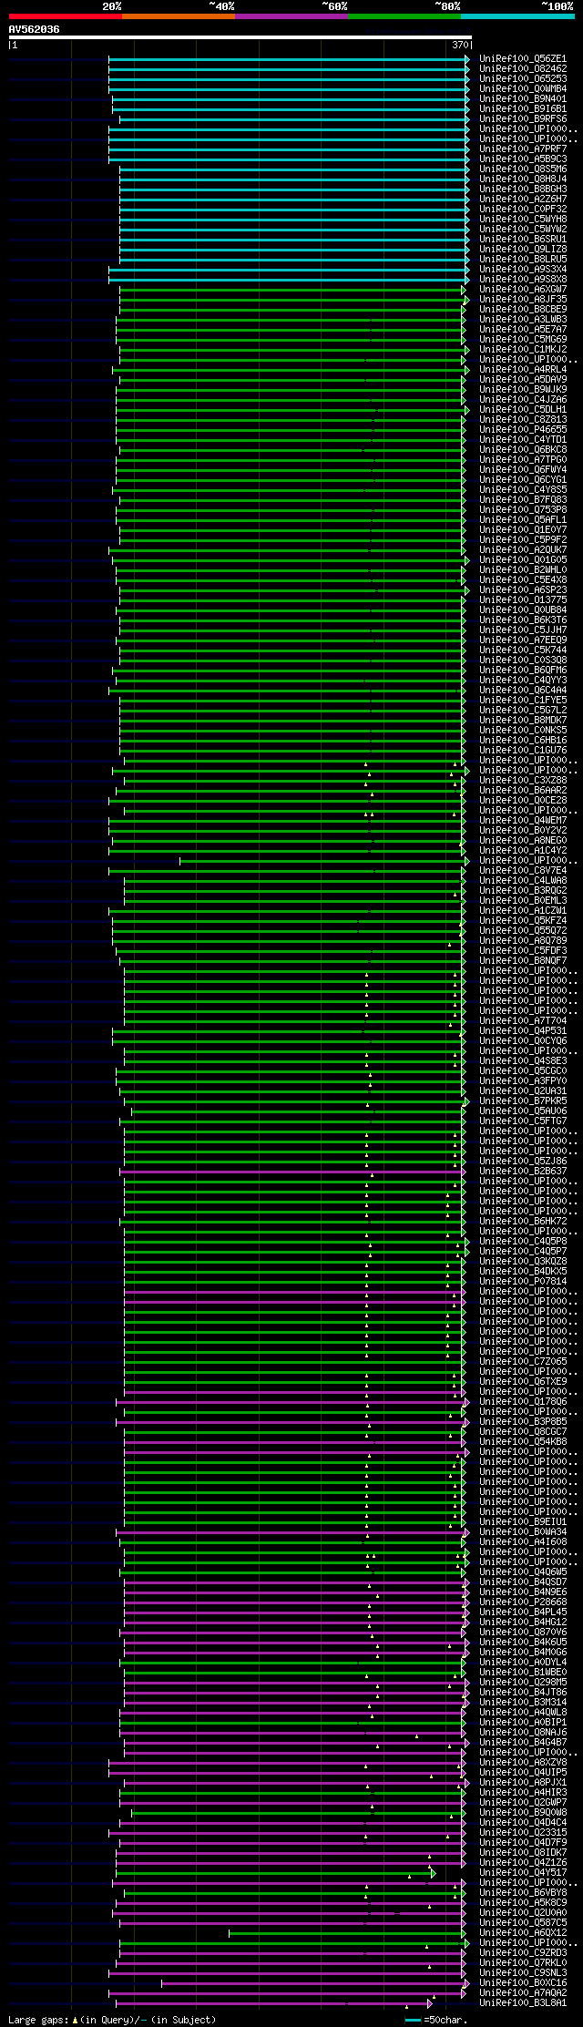Select the UniRef100_B3L8A1 label
This screenshot has height=2027, width=583.
[523, 2003]
